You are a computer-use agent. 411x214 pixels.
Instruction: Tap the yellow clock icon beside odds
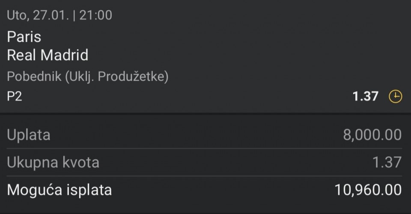tap(395, 97)
